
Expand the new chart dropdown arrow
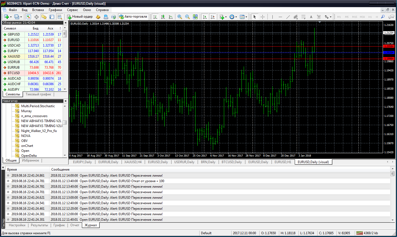(x=10, y=17)
